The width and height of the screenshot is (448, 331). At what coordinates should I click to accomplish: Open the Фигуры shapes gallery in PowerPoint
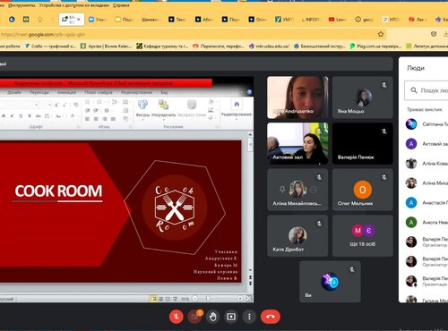(142, 108)
